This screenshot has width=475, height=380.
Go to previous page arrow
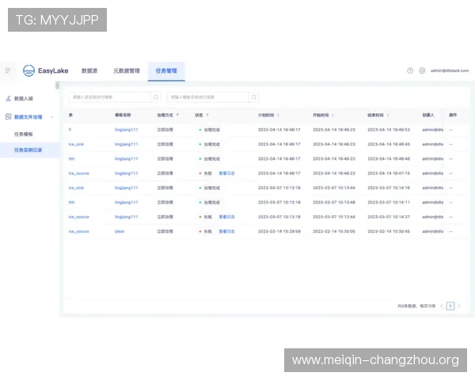[442, 306]
